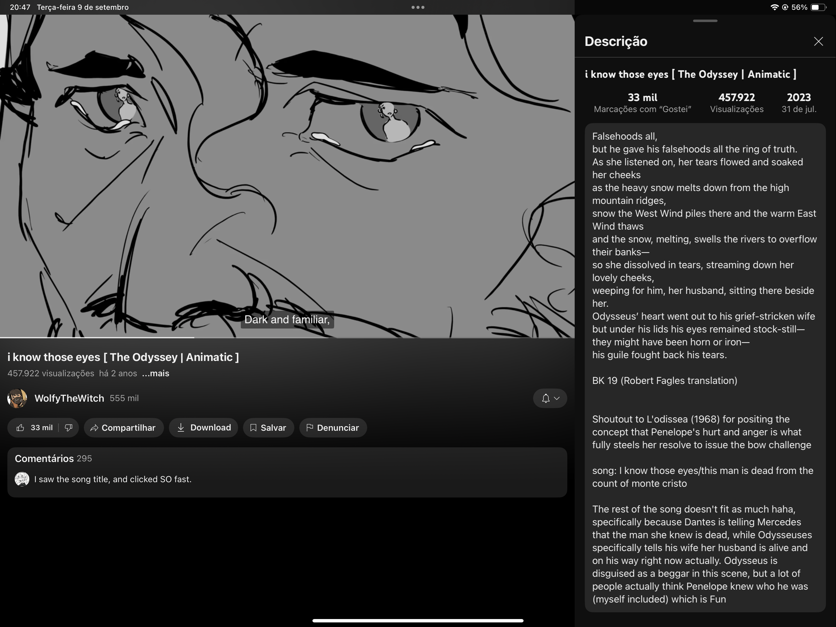The width and height of the screenshot is (836, 627).
Task: Expand notification options chevron beside bell
Action: click(557, 398)
